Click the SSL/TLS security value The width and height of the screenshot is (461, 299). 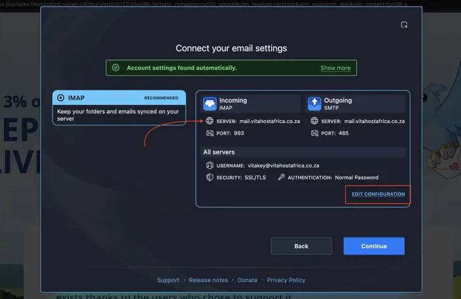255,178
